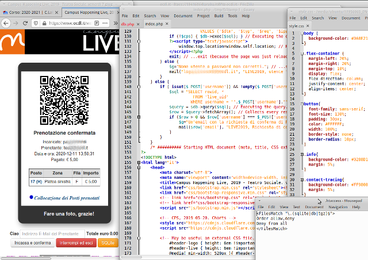
Task: Click Platea sinistra table cell
Action: pyautogui.click(x=57, y=182)
